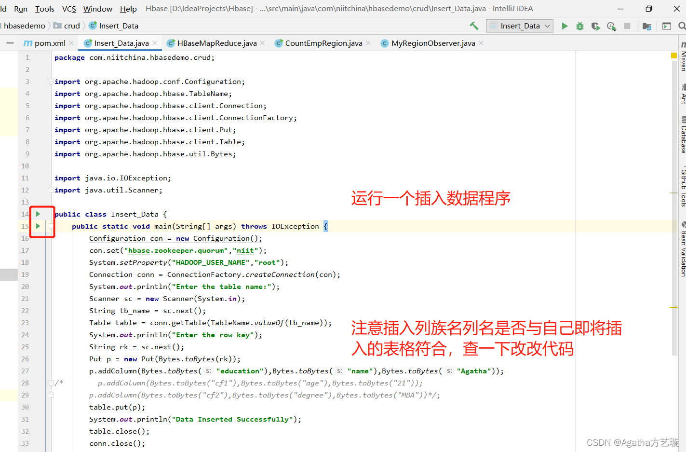
Task: Click the "Enter the row key" string
Action: pos(213,335)
